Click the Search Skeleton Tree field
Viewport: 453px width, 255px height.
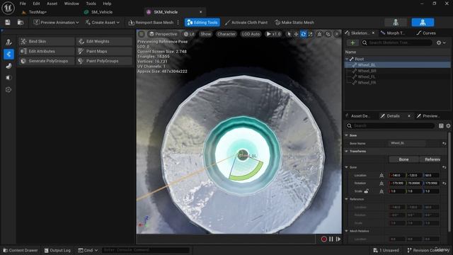point(396,42)
